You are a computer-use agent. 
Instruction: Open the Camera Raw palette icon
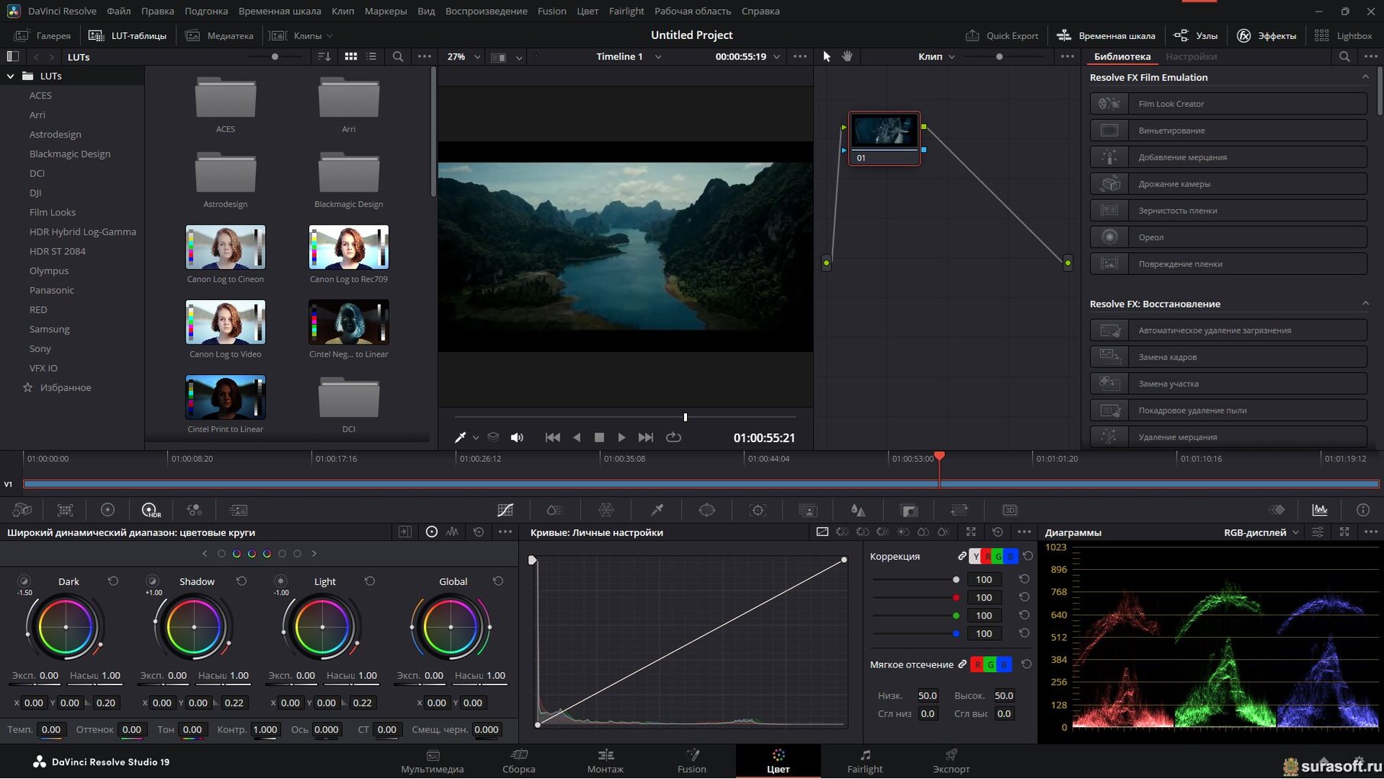pyautogui.click(x=22, y=510)
